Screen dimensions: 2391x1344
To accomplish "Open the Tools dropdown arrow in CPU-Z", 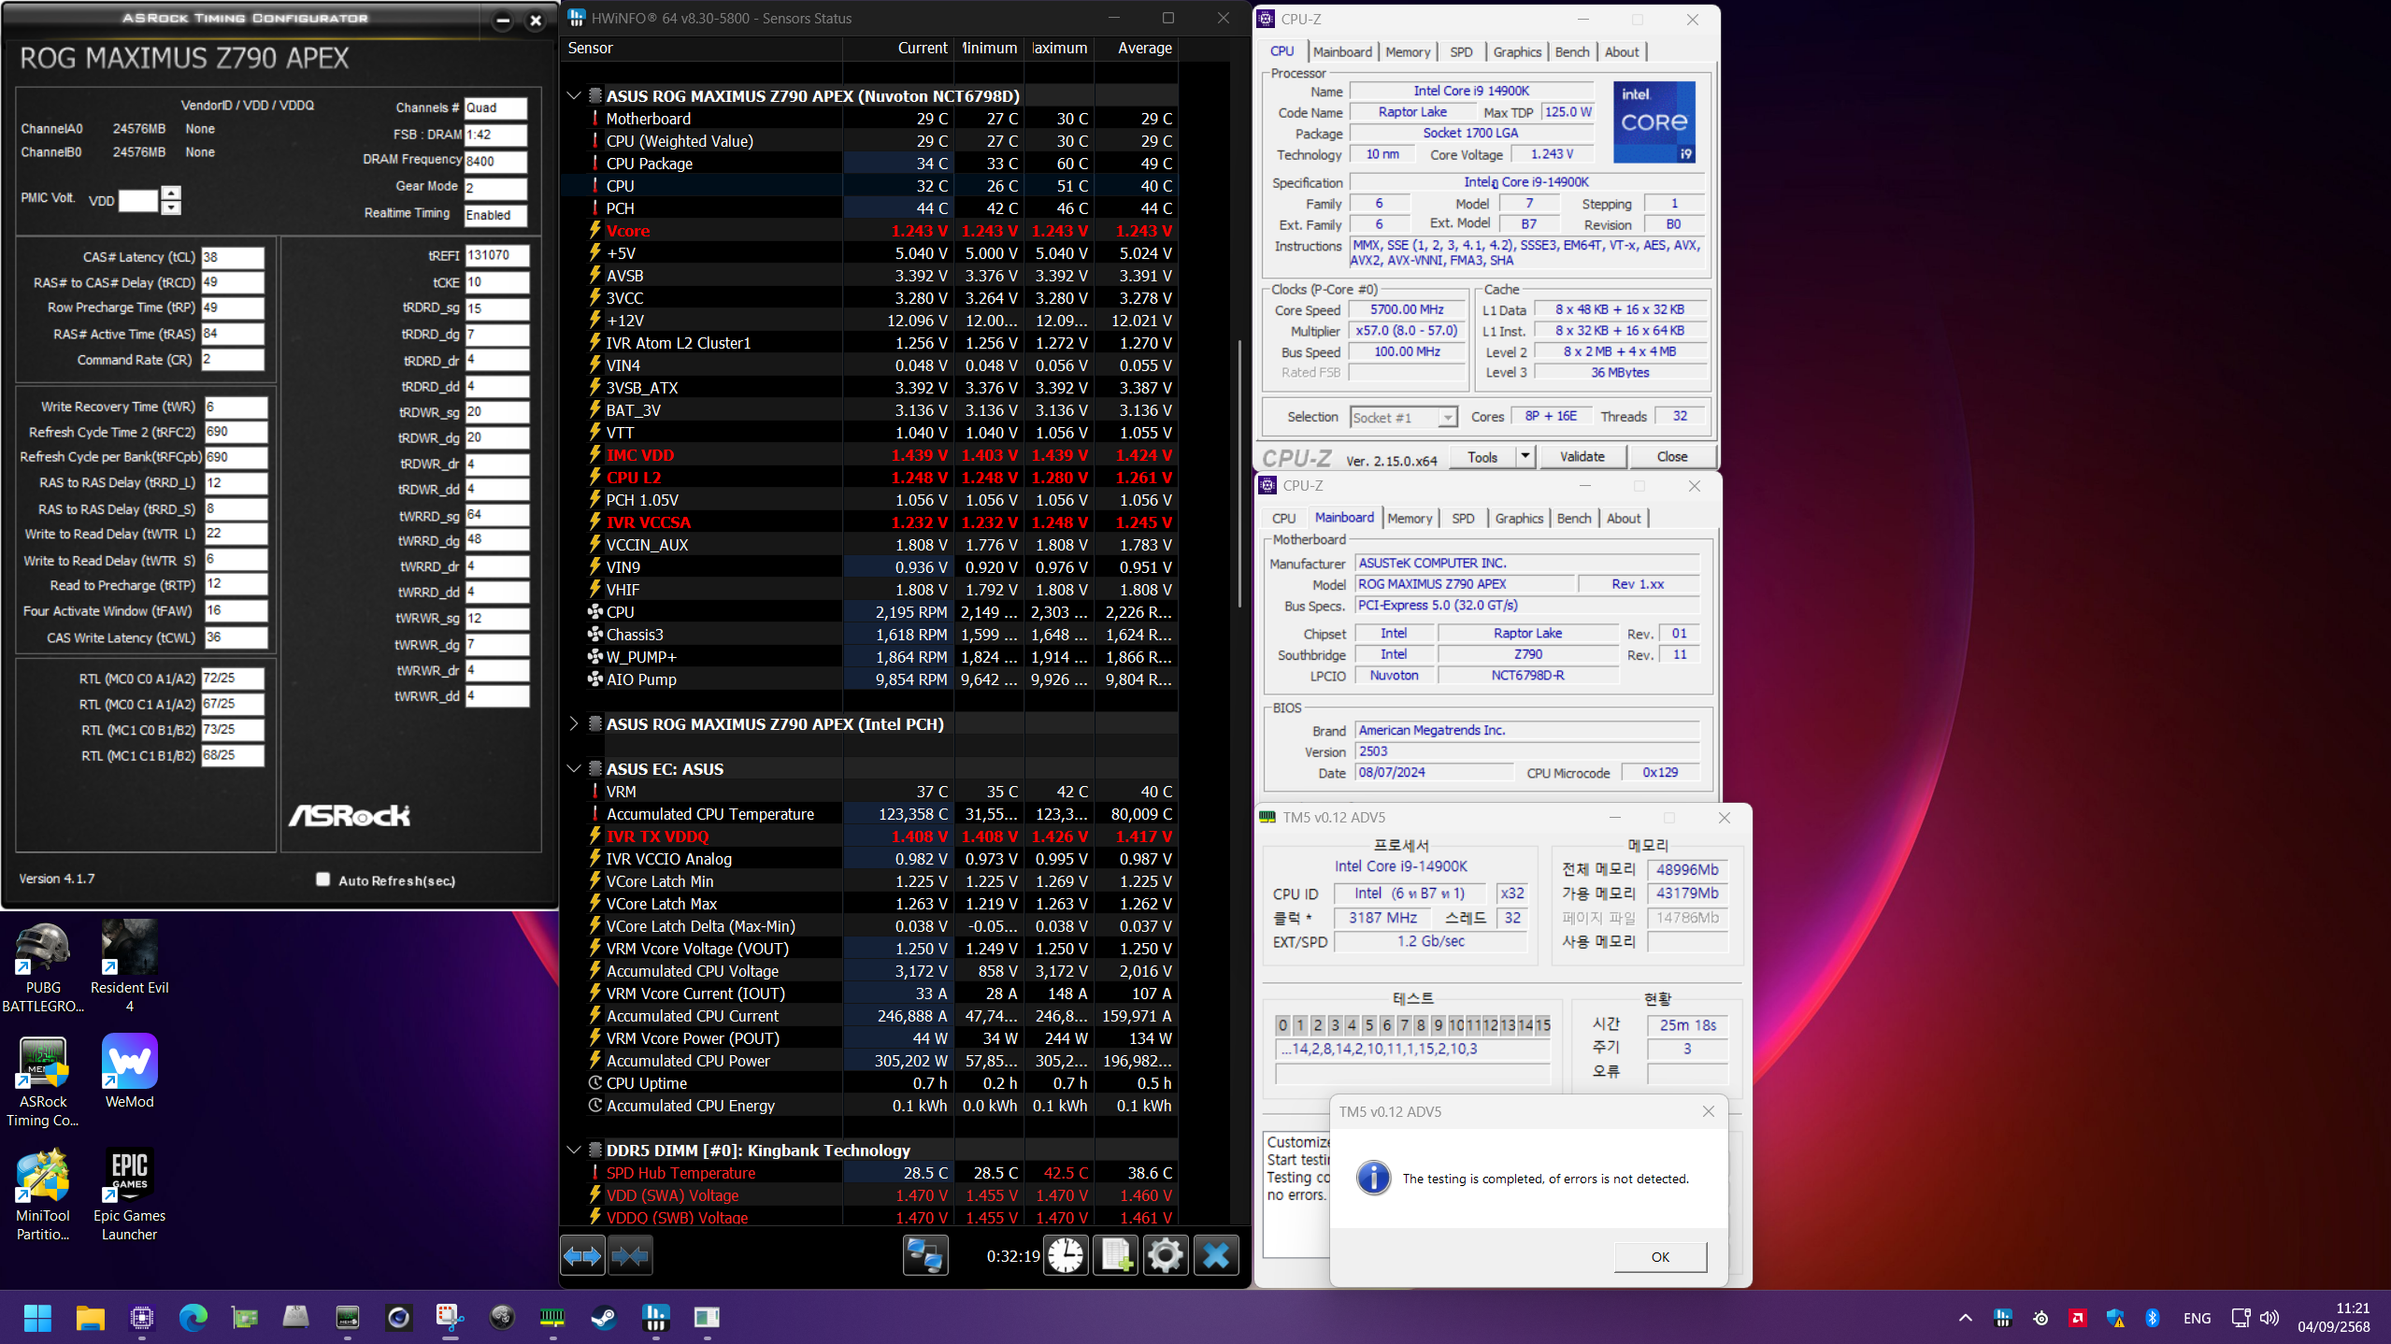I will (x=1525, y=456).
